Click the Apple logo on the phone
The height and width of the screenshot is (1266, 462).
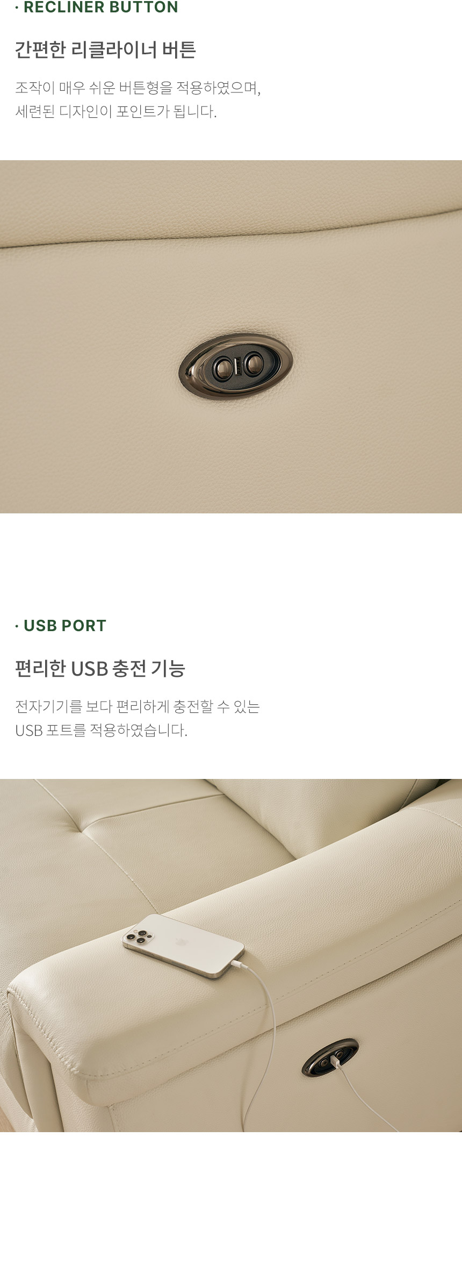[181, 942]
